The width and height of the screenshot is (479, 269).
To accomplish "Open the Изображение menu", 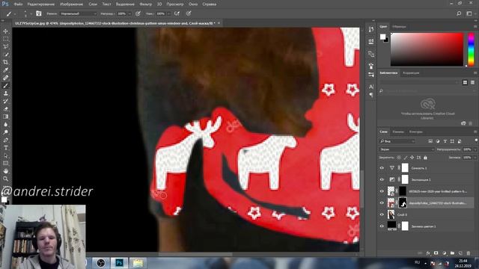I will click(x=71, y=4).
